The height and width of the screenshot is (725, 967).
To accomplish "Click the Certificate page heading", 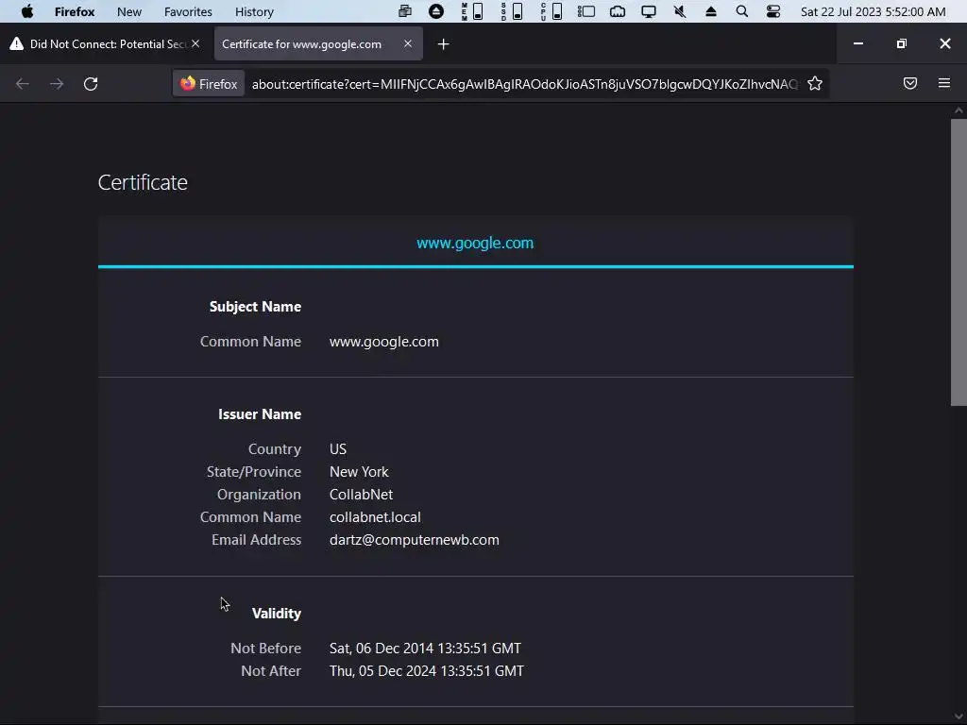I will click(x=143, y=182).
